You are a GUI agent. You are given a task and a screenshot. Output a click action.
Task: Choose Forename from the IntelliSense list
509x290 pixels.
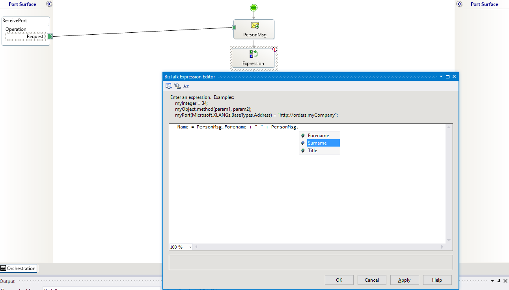319,136
